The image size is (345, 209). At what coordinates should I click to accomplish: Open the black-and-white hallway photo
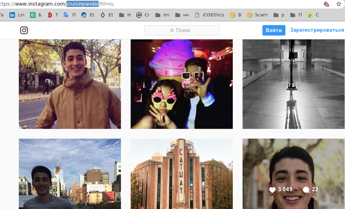293,84
